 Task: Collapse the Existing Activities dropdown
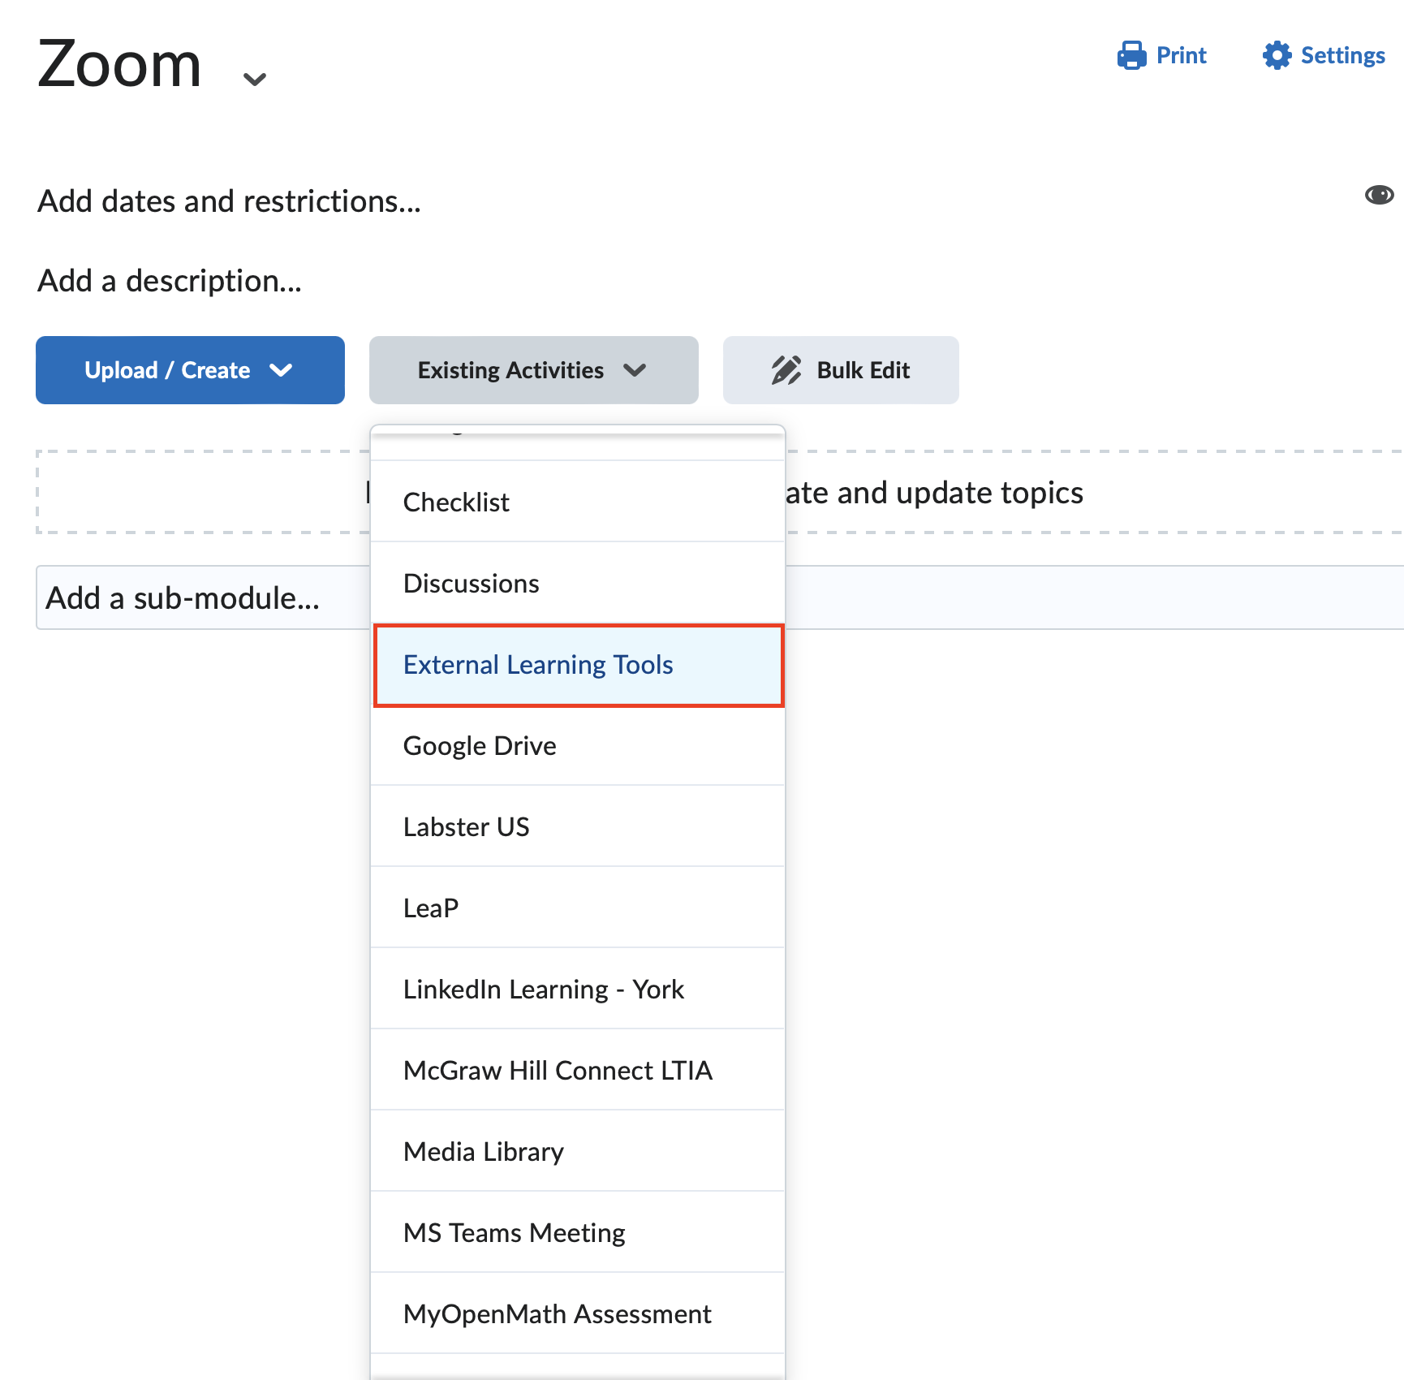point(533,370)
